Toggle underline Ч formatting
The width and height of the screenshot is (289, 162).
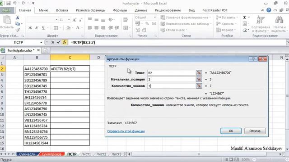pos(43,28)
